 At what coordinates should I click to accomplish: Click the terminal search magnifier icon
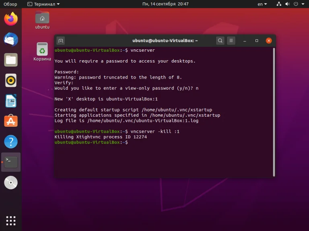point(220,41)
